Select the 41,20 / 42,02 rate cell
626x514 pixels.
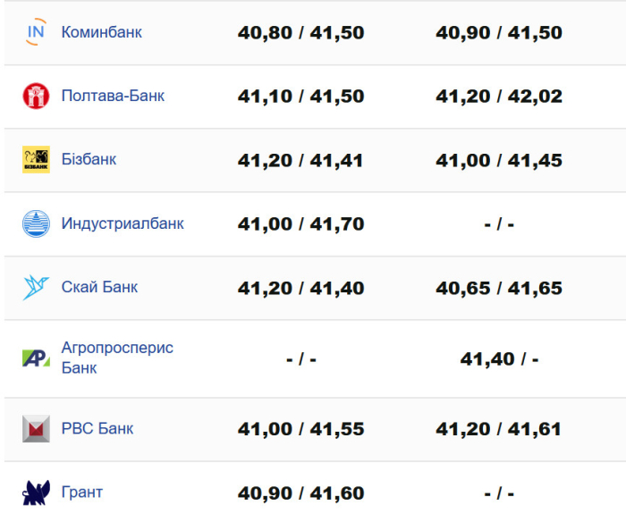tap(499, 96)
